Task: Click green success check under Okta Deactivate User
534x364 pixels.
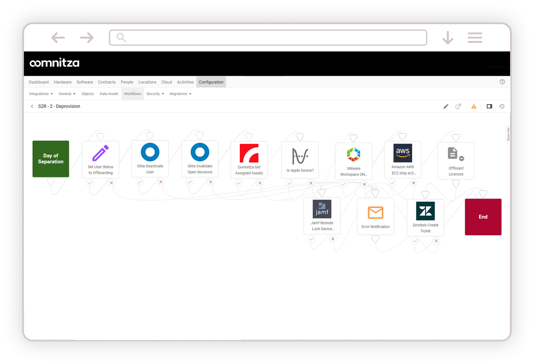Action: (x=139, y=182)
